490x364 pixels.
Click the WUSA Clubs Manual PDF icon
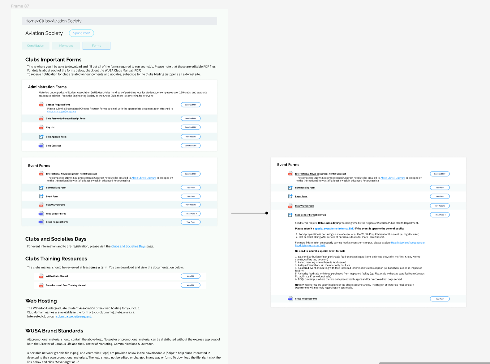(41, 276)
